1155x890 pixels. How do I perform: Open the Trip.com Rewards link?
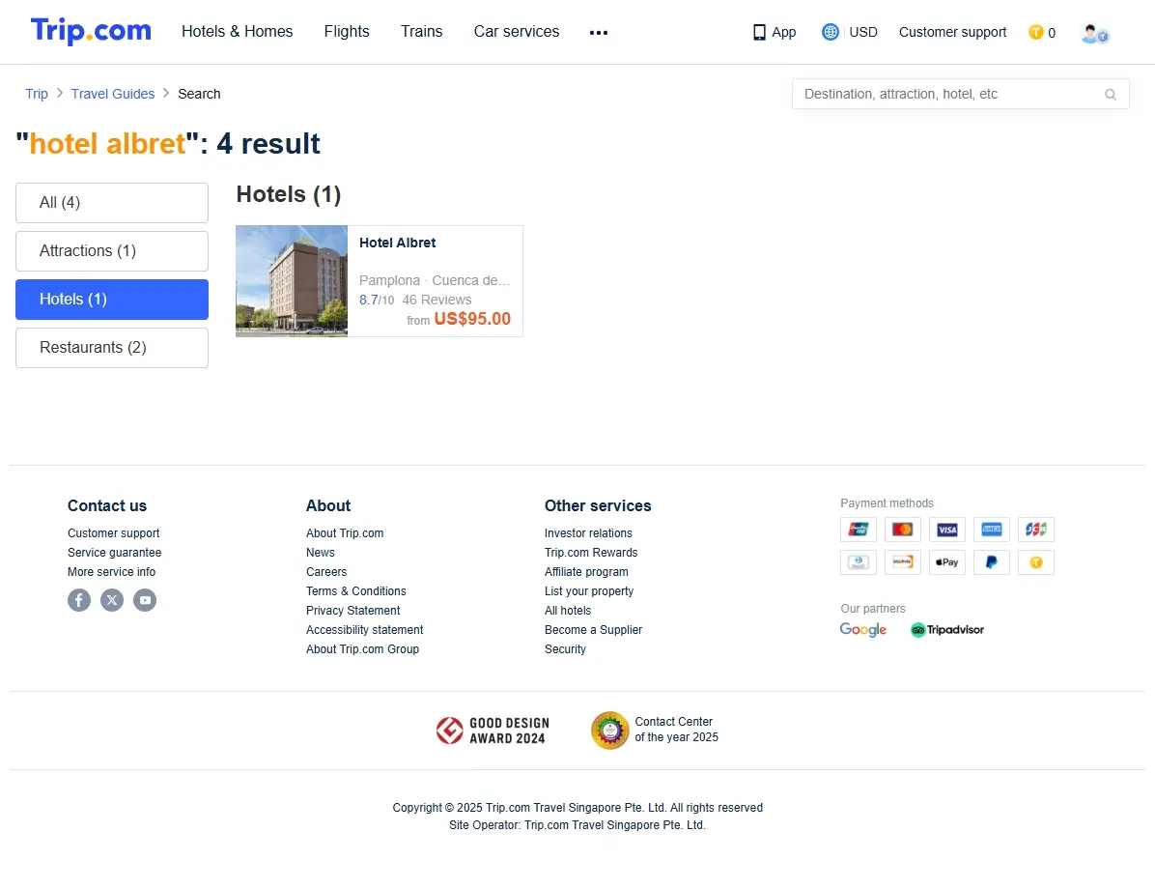pyautogui.click(x=591, y=553)
